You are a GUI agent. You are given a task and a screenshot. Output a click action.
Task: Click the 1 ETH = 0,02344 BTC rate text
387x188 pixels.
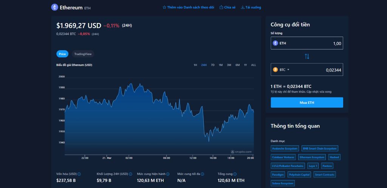click(x=291, y=86)
